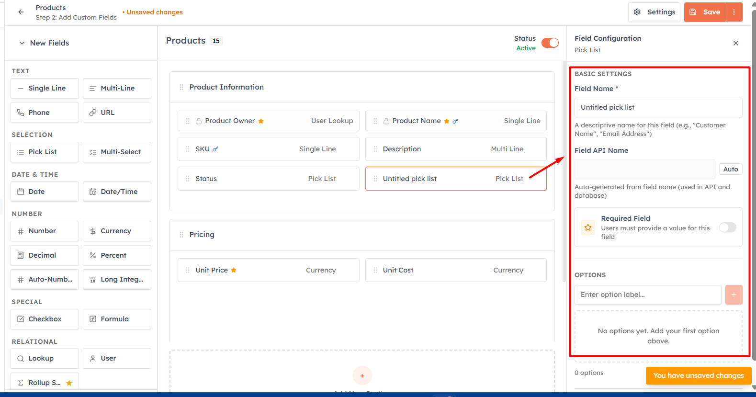
Task: Click the orange Save button
Action: (705, 12)
